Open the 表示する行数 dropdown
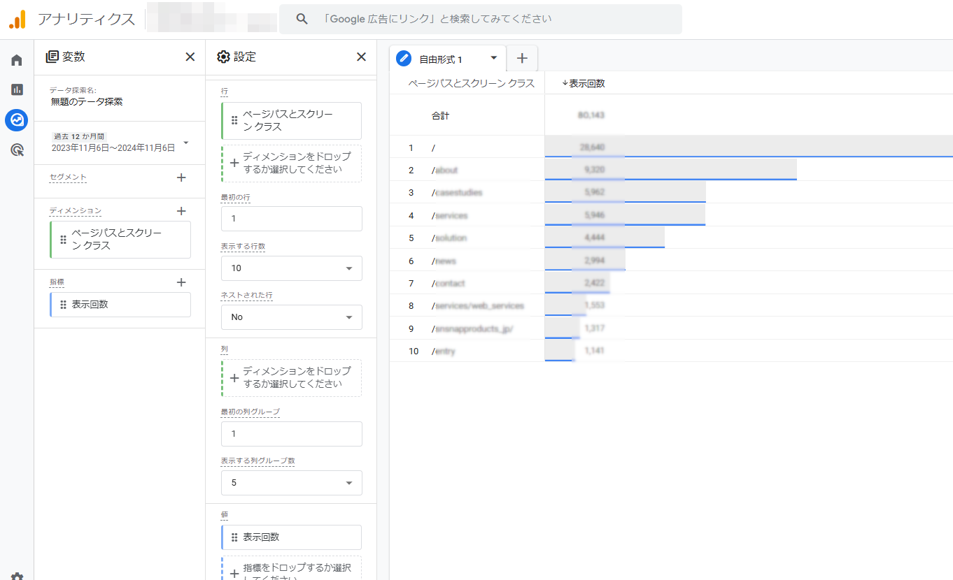This screenshot has height=580, width=953. click(292, 268)
